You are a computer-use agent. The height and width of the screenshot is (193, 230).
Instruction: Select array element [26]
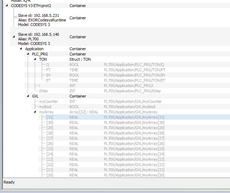(50, 144)
